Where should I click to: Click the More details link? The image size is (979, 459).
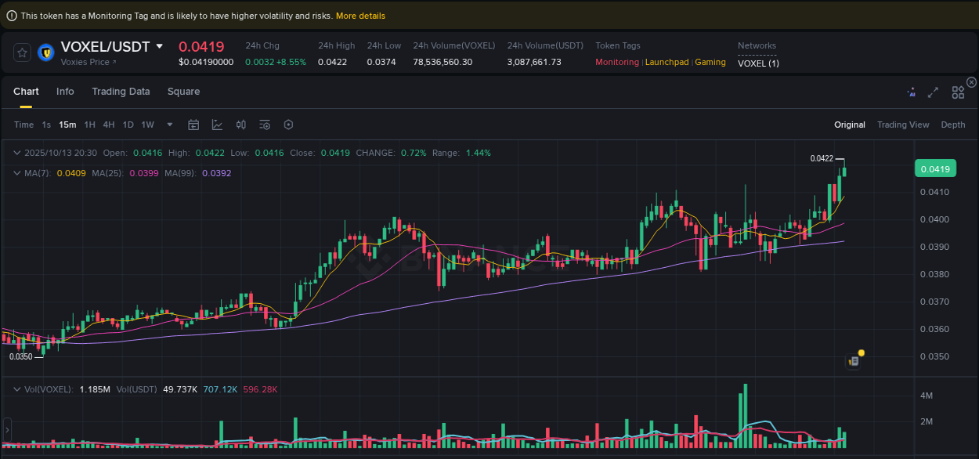tap(360, 15)
